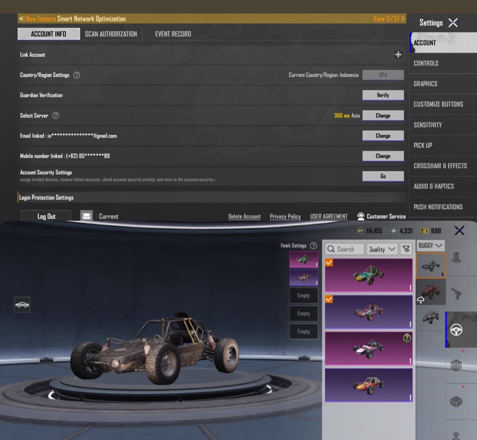The height and width of the screenshot is (440, 477).
Task: Click Change for linked email
Action: click(383, 136)
